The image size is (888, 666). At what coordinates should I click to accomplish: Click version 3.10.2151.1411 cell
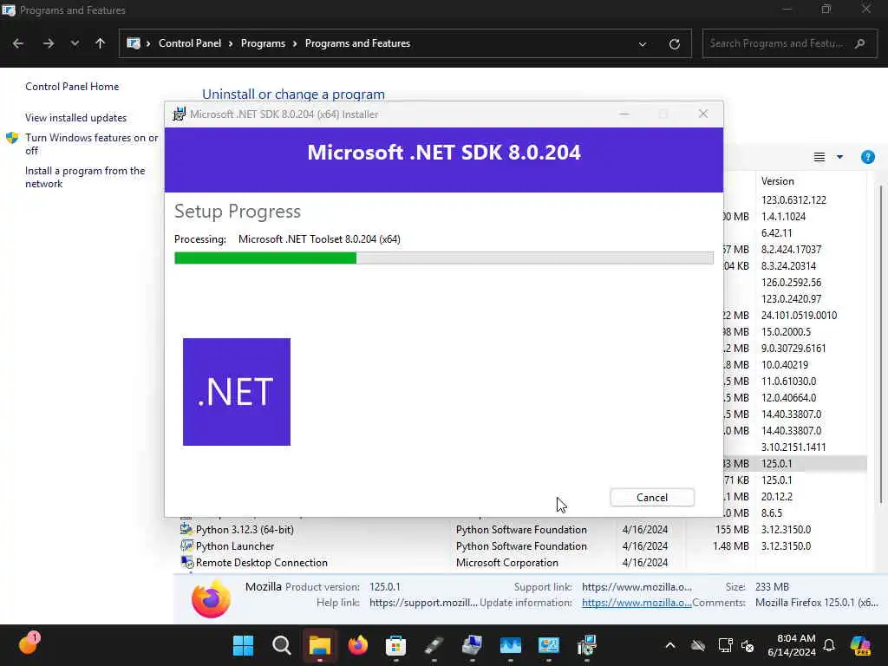coord(793,447)
